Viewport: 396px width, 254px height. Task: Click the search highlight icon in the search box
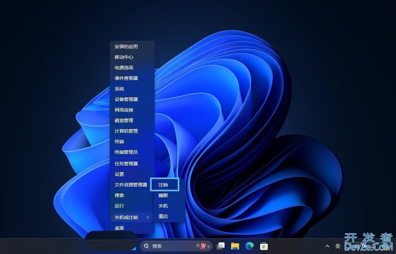tap(203, 246)
